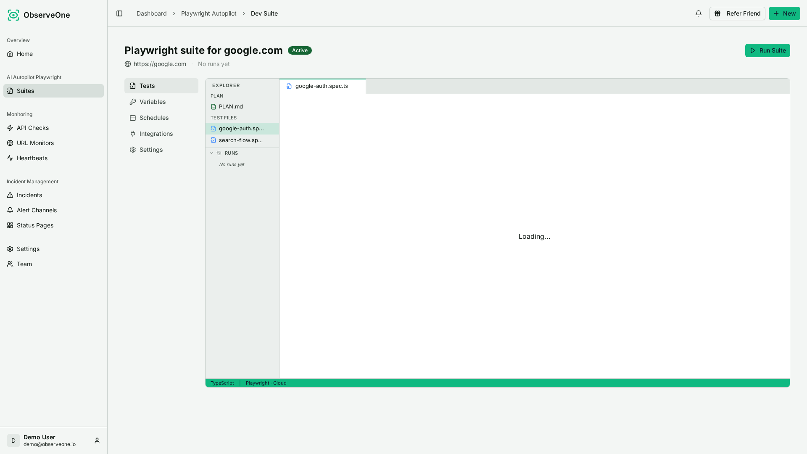Select the google-auth.spec.ts editor tab
Screen dimensions: 807x454
click(322, 86)
